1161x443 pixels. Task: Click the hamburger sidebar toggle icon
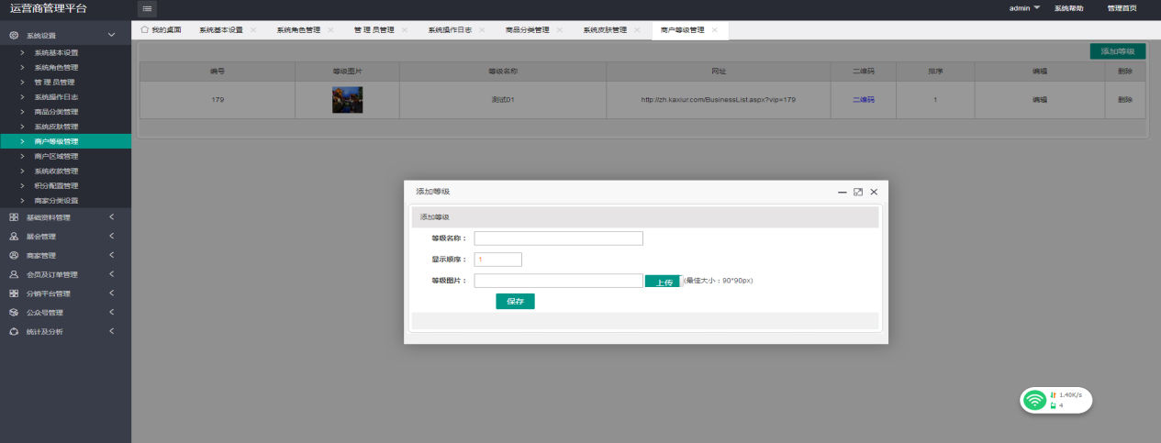point(147,8)
